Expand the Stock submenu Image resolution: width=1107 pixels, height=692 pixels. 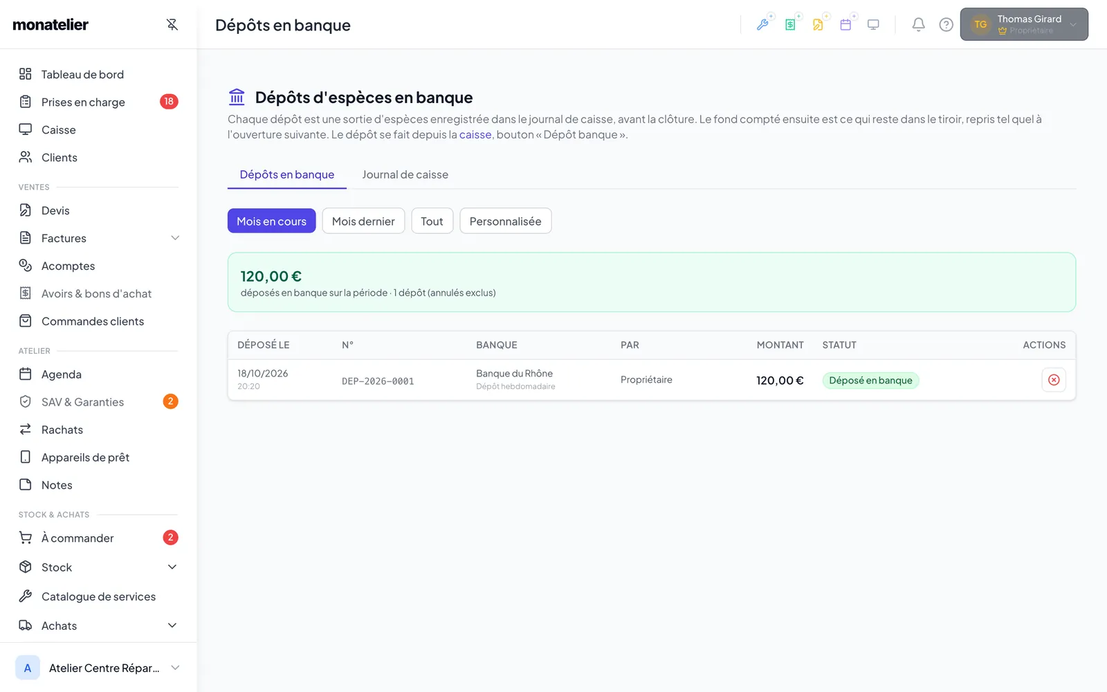pyautogui.click(x=172, y=567)
